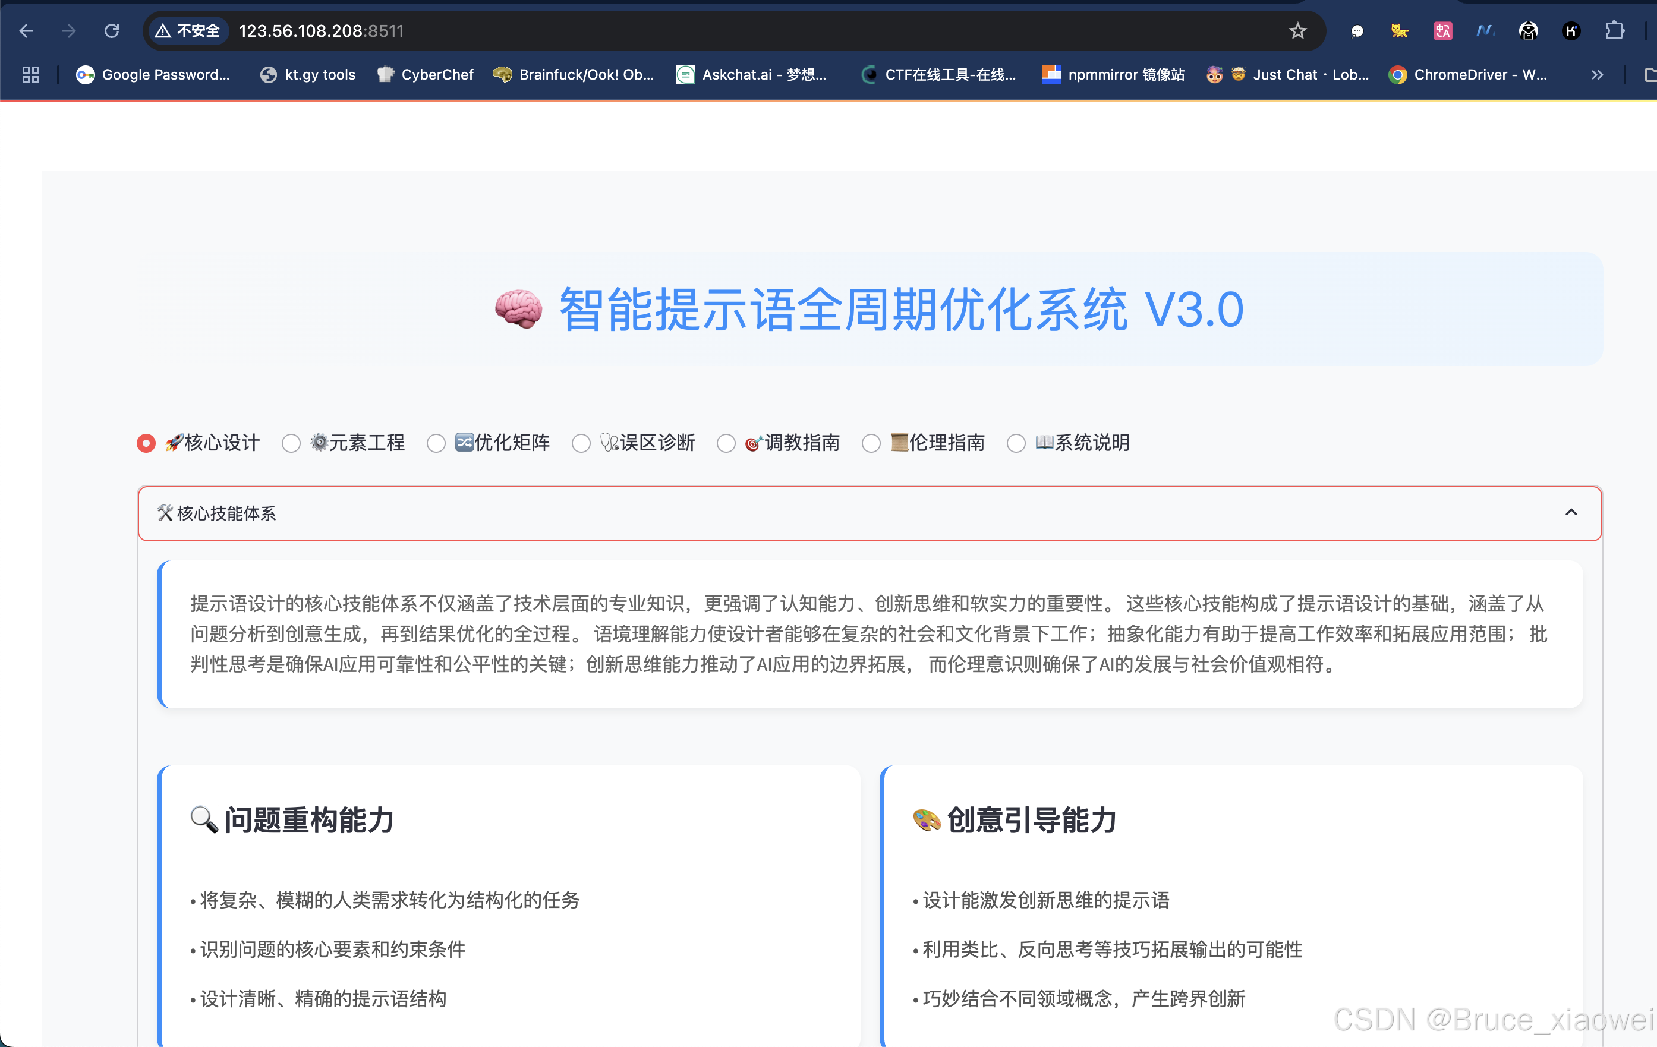
Task: Bookmark page with star icon
Action: click(x=1297, y=31)
